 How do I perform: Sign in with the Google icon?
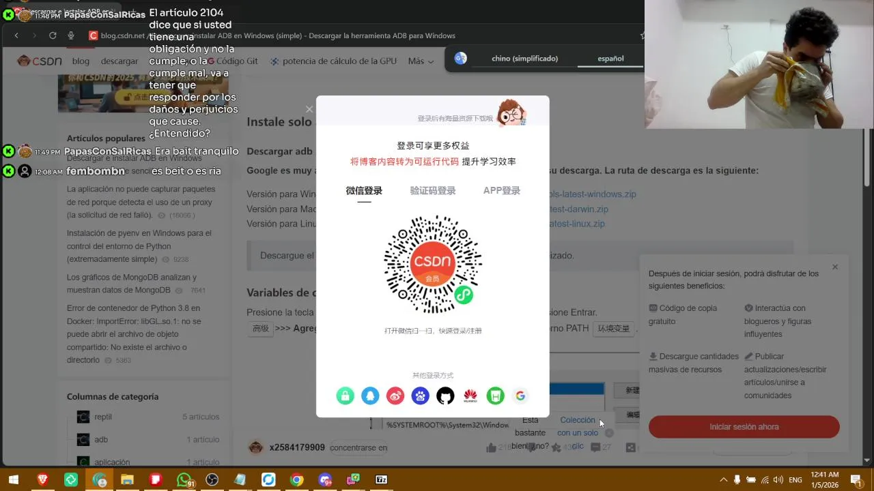pos(520,396)
